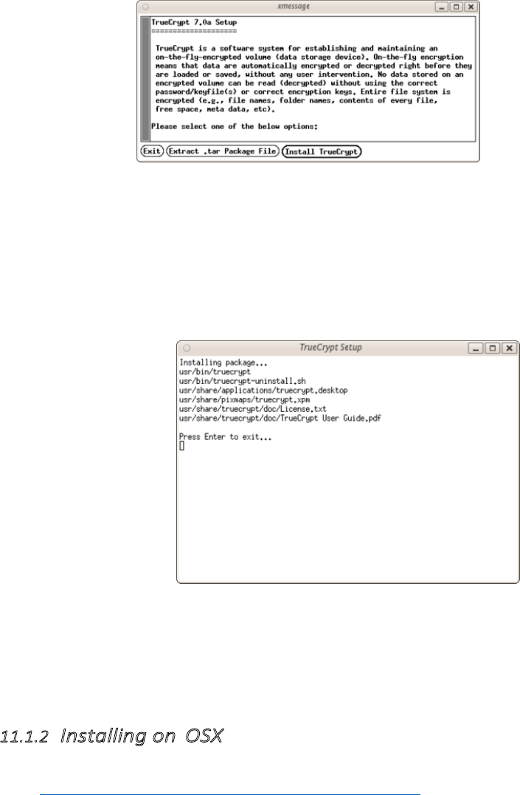520x795 pixels.
Task: Click 'usr/bin/truecrypt-uninstall.sh' line
Action: coord(242,381)
